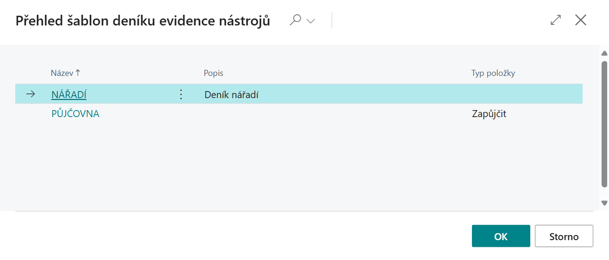Select the PŮJČOVNA template row

click(76, 114)
